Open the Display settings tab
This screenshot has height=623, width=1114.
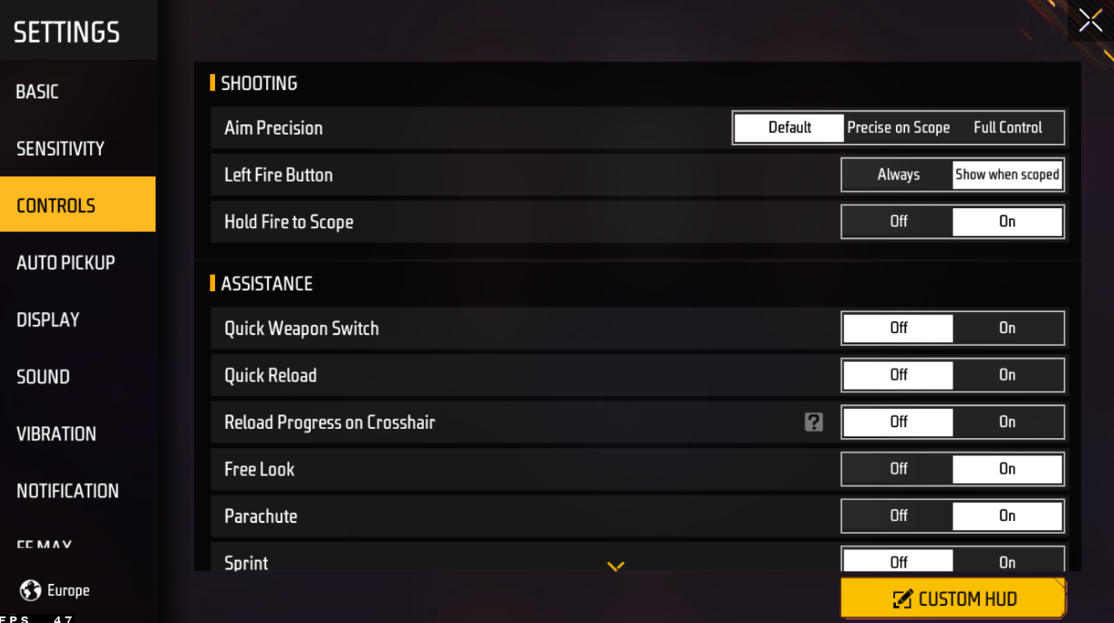click(48, 320)
